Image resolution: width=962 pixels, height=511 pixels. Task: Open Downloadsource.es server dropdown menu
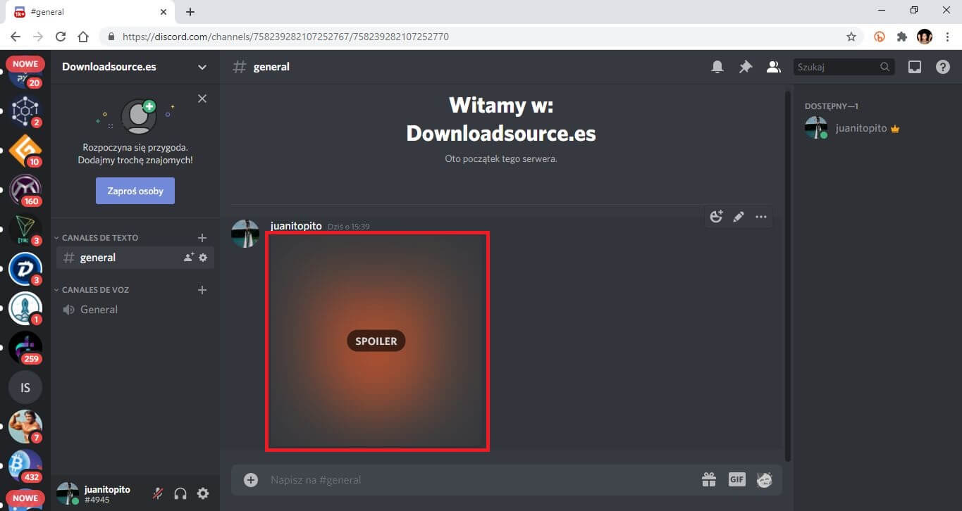pos(202,67)
